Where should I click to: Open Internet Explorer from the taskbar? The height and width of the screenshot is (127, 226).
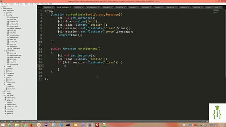click(x=10, y=125)
